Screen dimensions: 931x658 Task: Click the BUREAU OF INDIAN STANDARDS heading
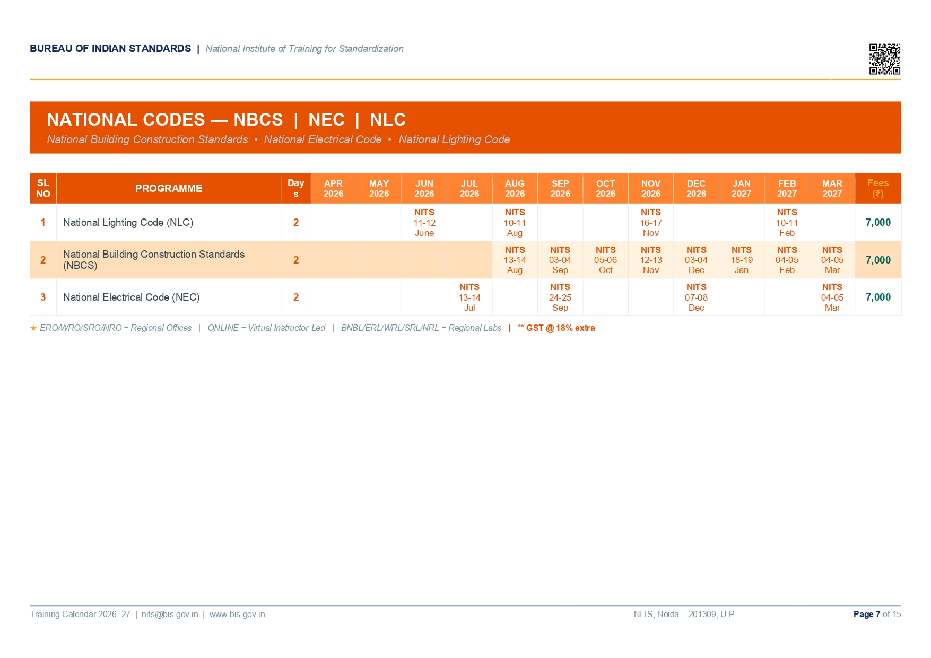(x=110, y=48)
